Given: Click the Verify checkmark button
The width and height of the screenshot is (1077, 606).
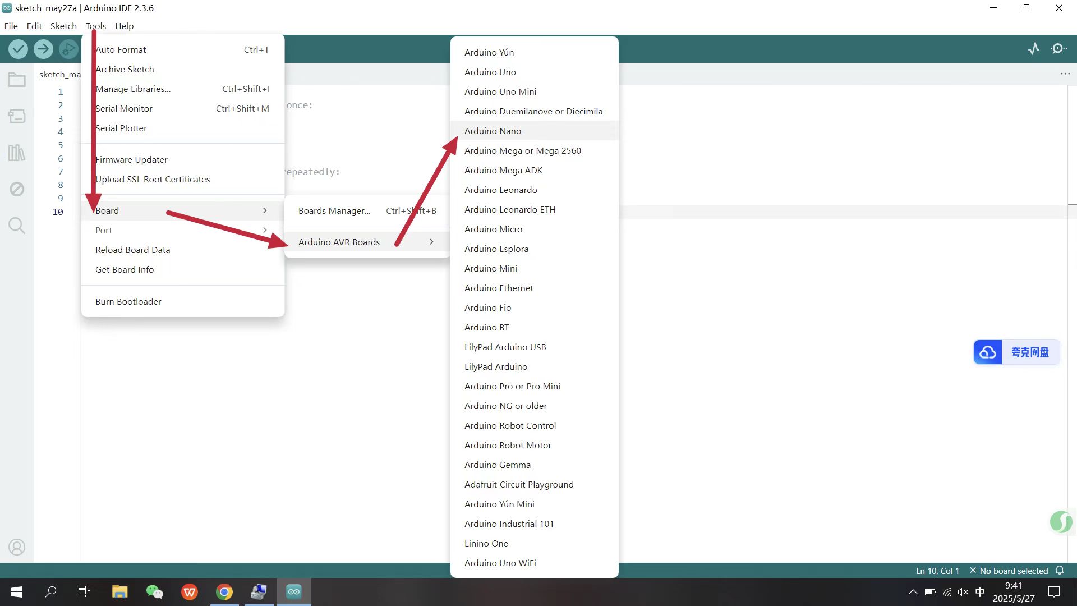Looking at the screenshot, I should click(19, 49).
